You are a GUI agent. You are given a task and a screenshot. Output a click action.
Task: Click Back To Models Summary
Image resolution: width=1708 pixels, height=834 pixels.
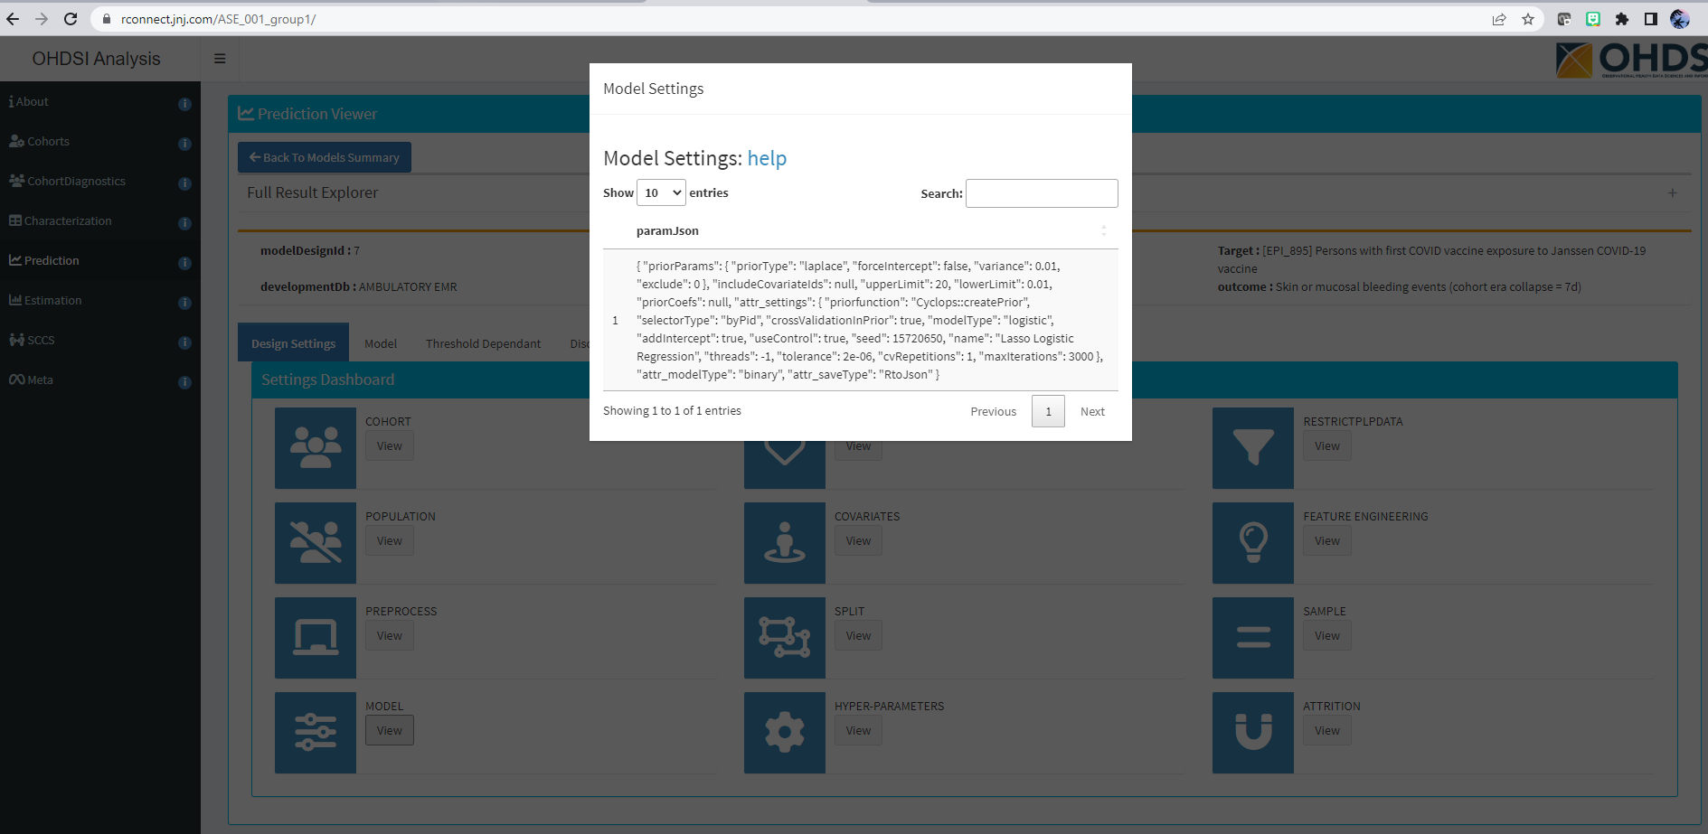click(x=324, y=157)
